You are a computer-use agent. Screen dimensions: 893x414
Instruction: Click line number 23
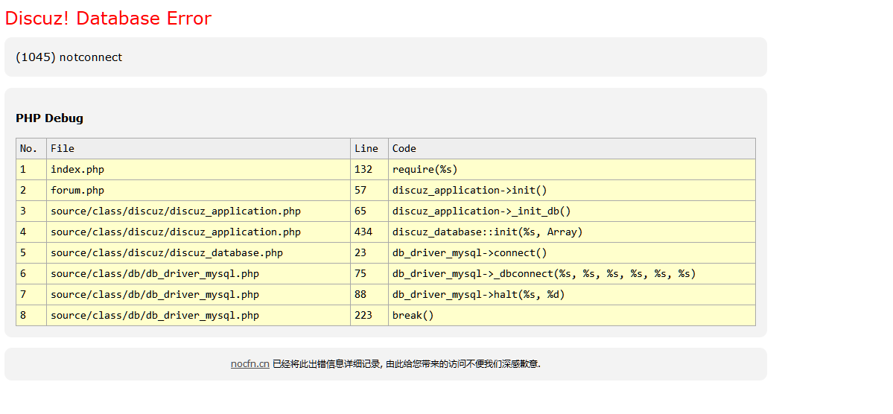click(x=369, y=253)
